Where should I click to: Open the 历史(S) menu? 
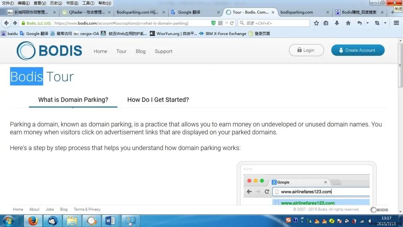pos(56,3)
